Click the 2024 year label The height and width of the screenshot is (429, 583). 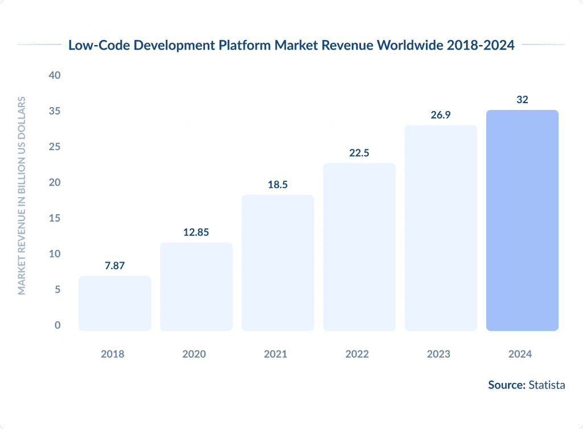coord(522,354)
